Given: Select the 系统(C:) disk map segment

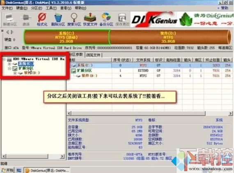Looking at the screenshot, I should (x=67, y=37).
